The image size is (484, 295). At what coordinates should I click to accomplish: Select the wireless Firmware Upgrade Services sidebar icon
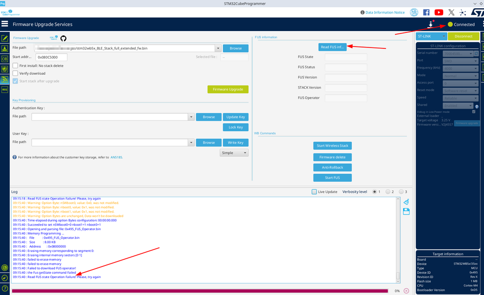pos(5,79)
